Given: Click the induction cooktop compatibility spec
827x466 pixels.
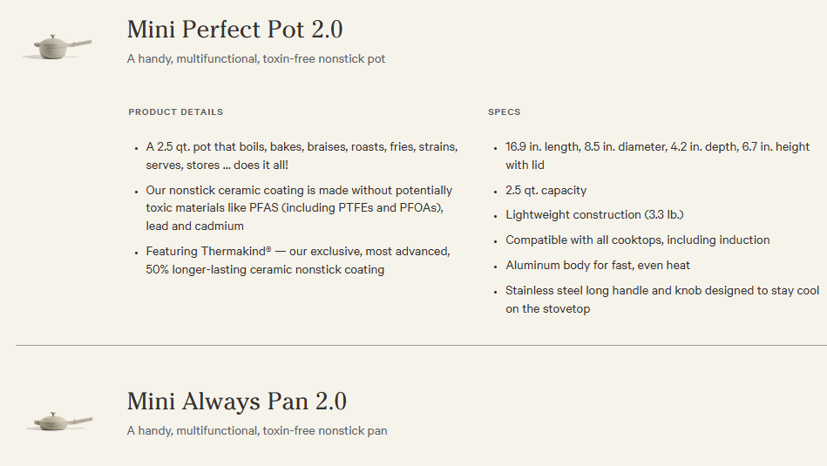Looking at the screenshot, I should point(637,240).
